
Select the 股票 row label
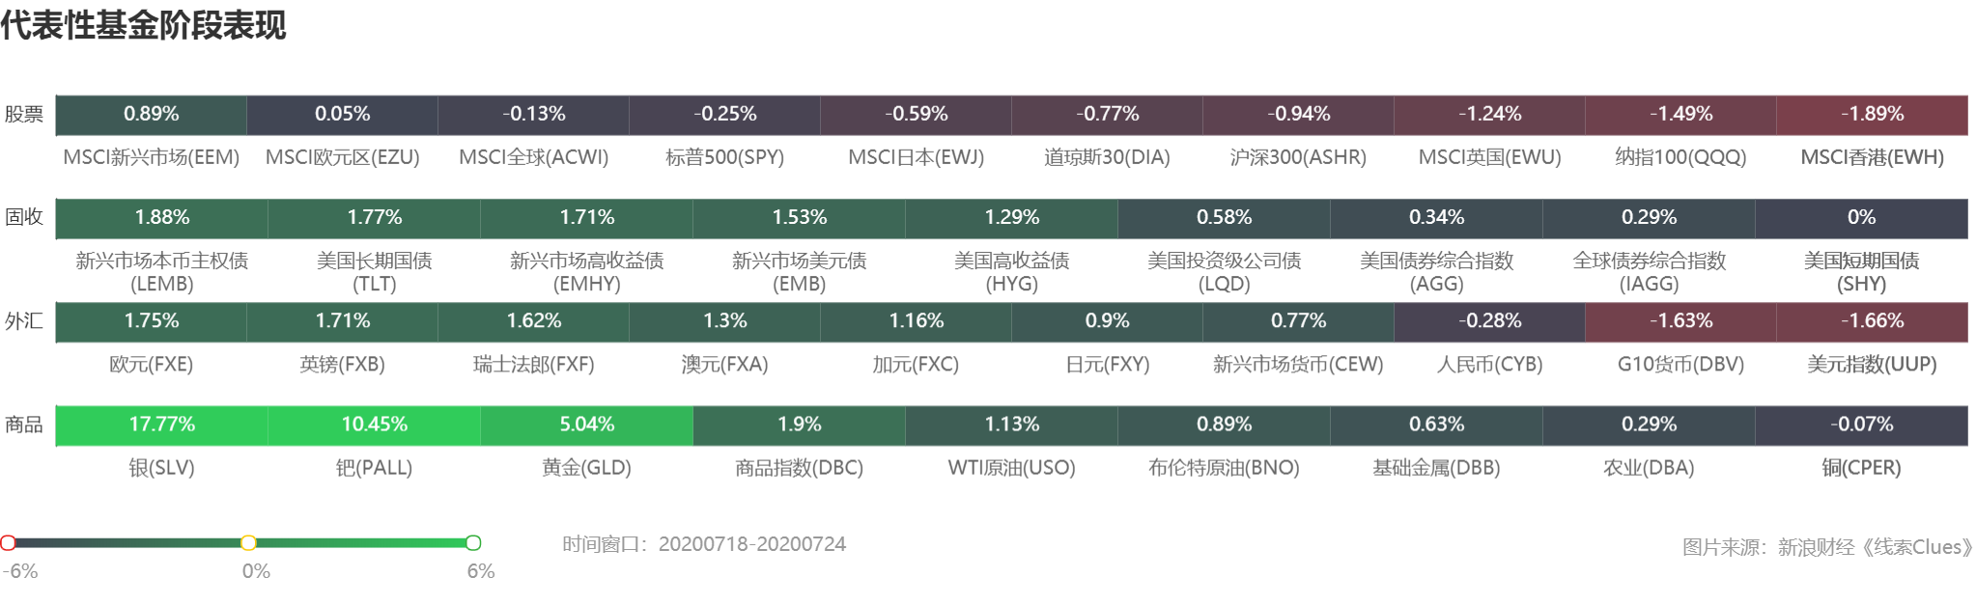pos(24,114)
